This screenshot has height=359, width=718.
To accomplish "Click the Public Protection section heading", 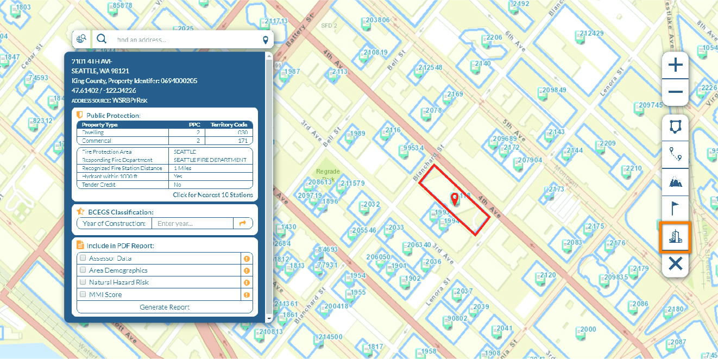I will (113, 116).
